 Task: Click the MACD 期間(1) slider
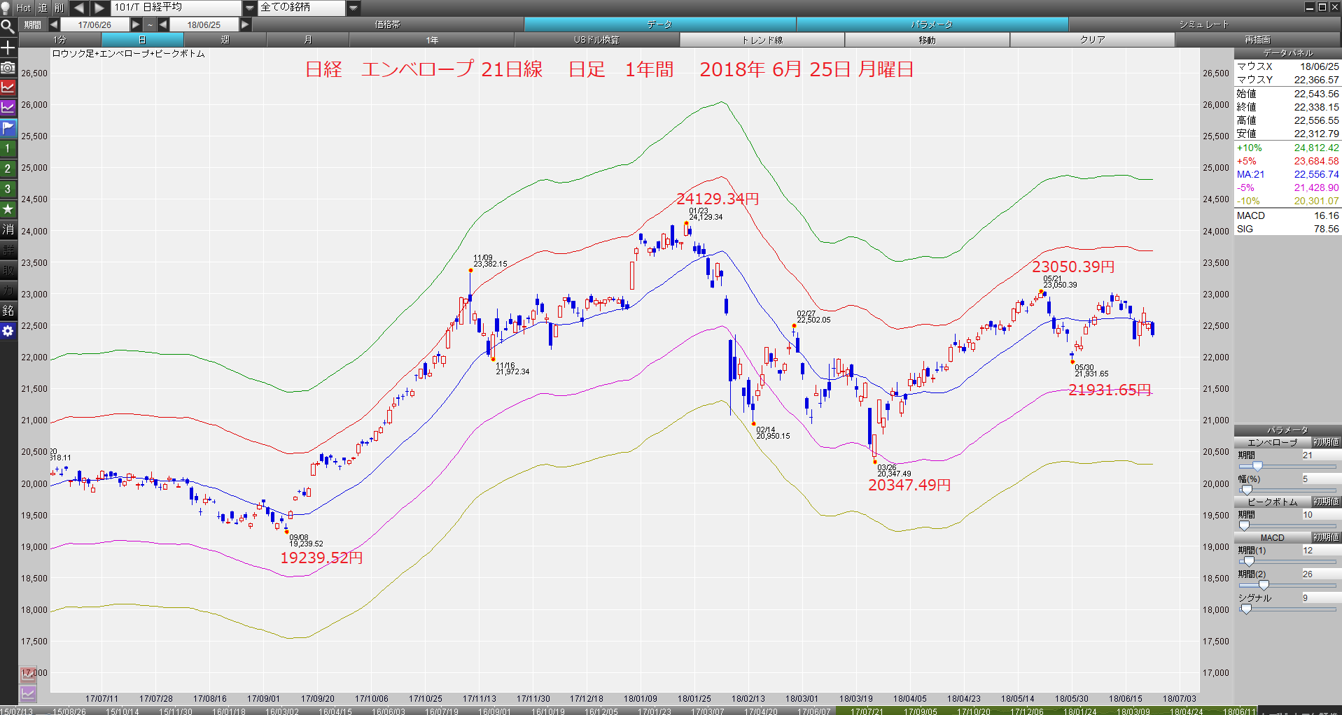click(1287, 561)
